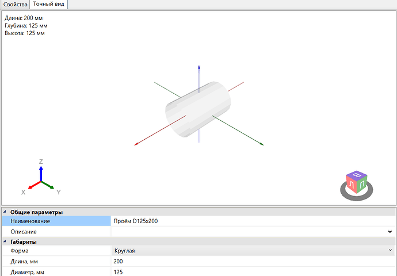
Task: Collapse the Габариты section
Action: point(5,241)
